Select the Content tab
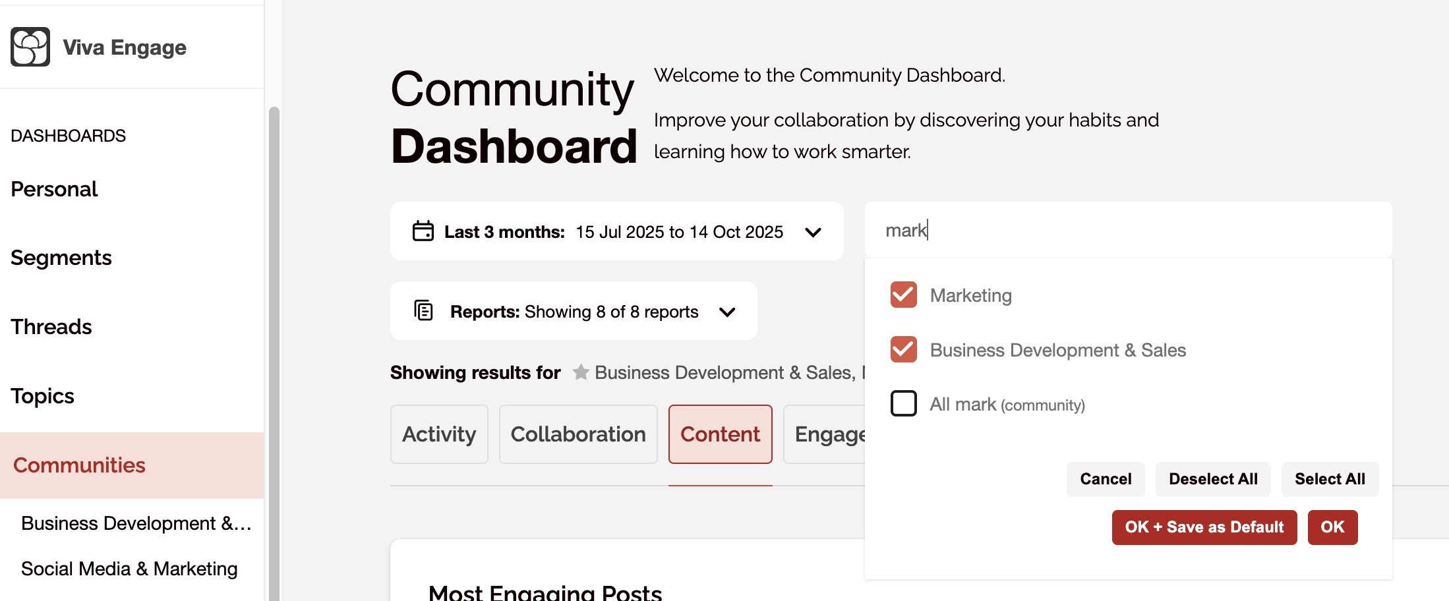The image size is (1449, 601). 721,434
